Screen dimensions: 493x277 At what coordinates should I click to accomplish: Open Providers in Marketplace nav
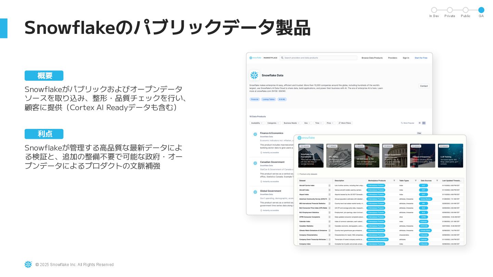pos(393,58)
